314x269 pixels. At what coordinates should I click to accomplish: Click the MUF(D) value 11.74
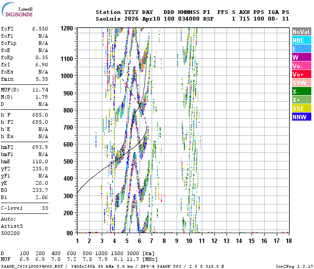tap(40, 90)
